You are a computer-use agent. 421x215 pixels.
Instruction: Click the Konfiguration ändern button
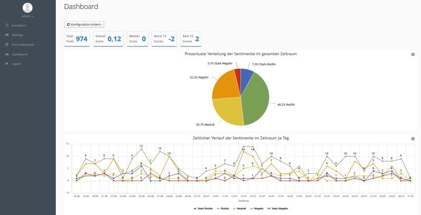tap(84, 24)
